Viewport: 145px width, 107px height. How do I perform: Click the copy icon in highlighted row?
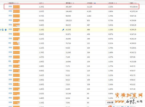3,30
